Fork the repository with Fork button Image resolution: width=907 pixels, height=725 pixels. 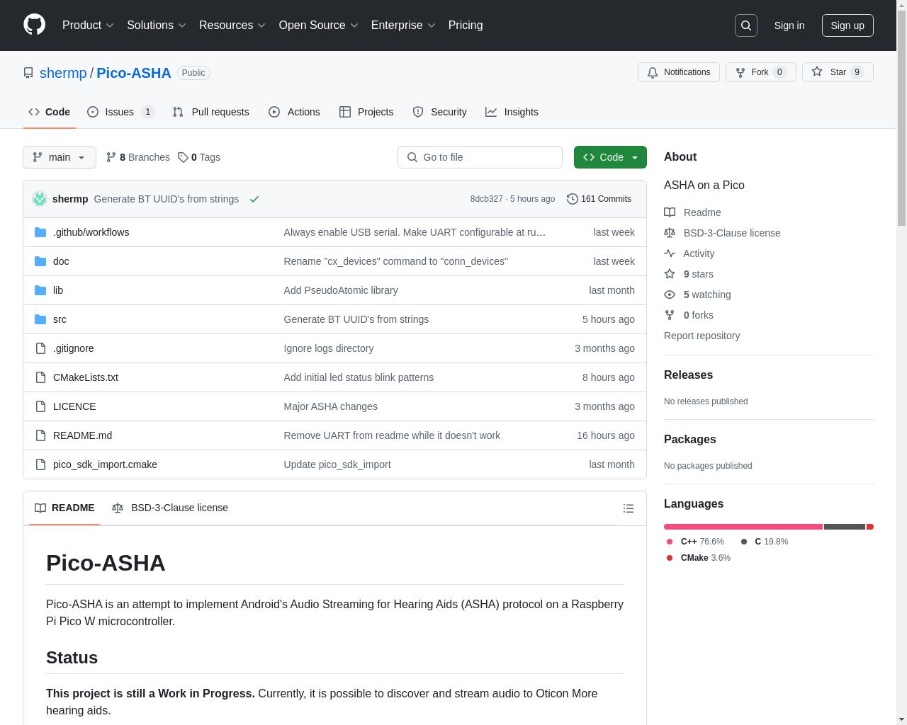pyautogui.click(x=760, y=72)
